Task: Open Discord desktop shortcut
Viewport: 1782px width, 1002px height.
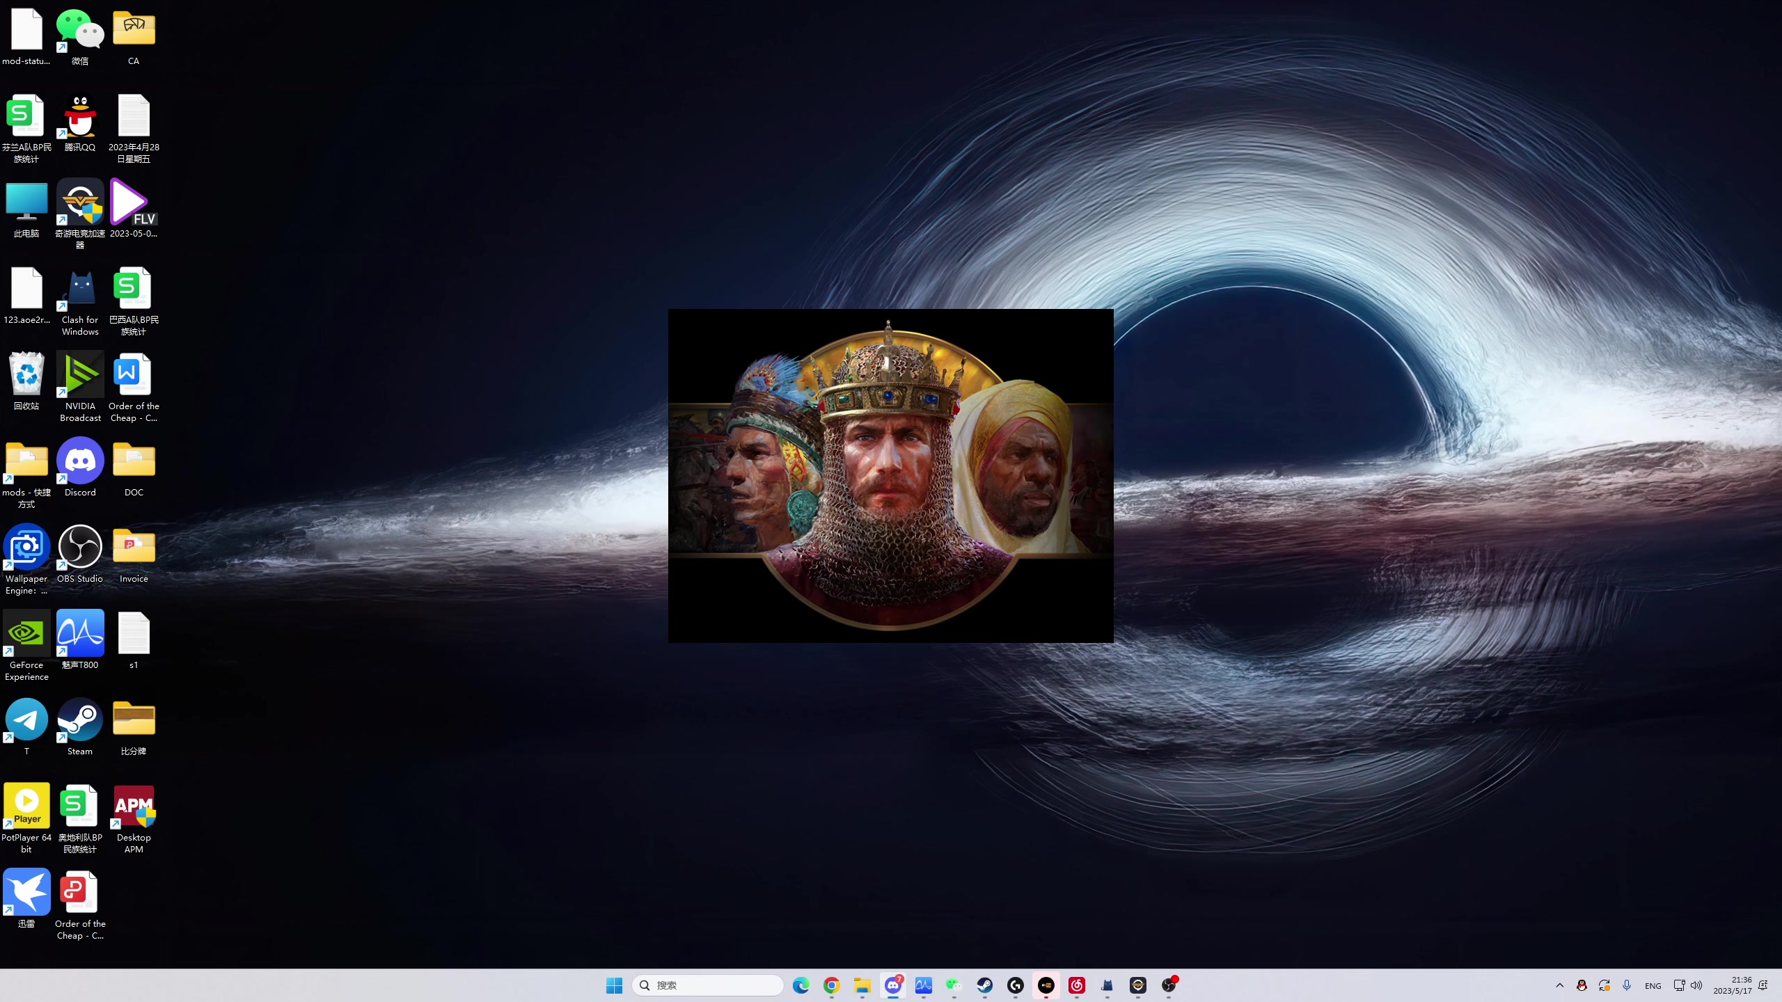Action: click(80, 461)
